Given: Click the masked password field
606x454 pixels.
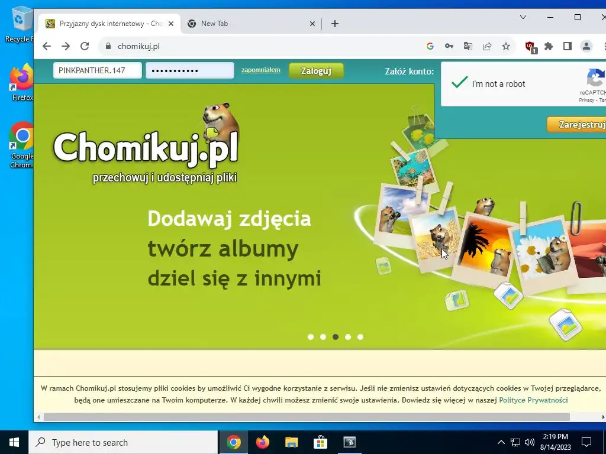Looking at the screenshot, I should pyautogui.click(x=190, y=71).
